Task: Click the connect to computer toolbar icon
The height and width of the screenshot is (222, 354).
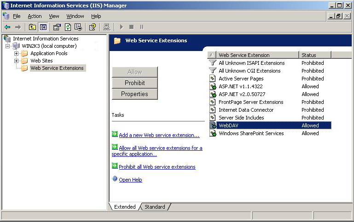Action: point(106,27)
